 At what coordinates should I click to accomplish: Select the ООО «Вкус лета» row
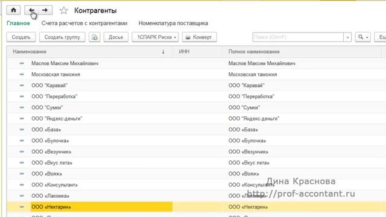197,163
